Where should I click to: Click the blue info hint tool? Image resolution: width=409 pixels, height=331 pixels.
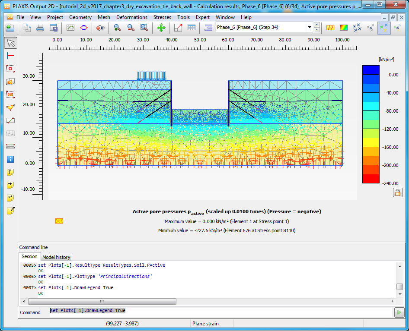tap(11, 159)
